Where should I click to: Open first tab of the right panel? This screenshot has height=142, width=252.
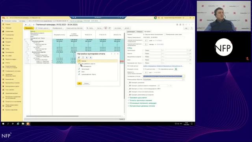131,32
